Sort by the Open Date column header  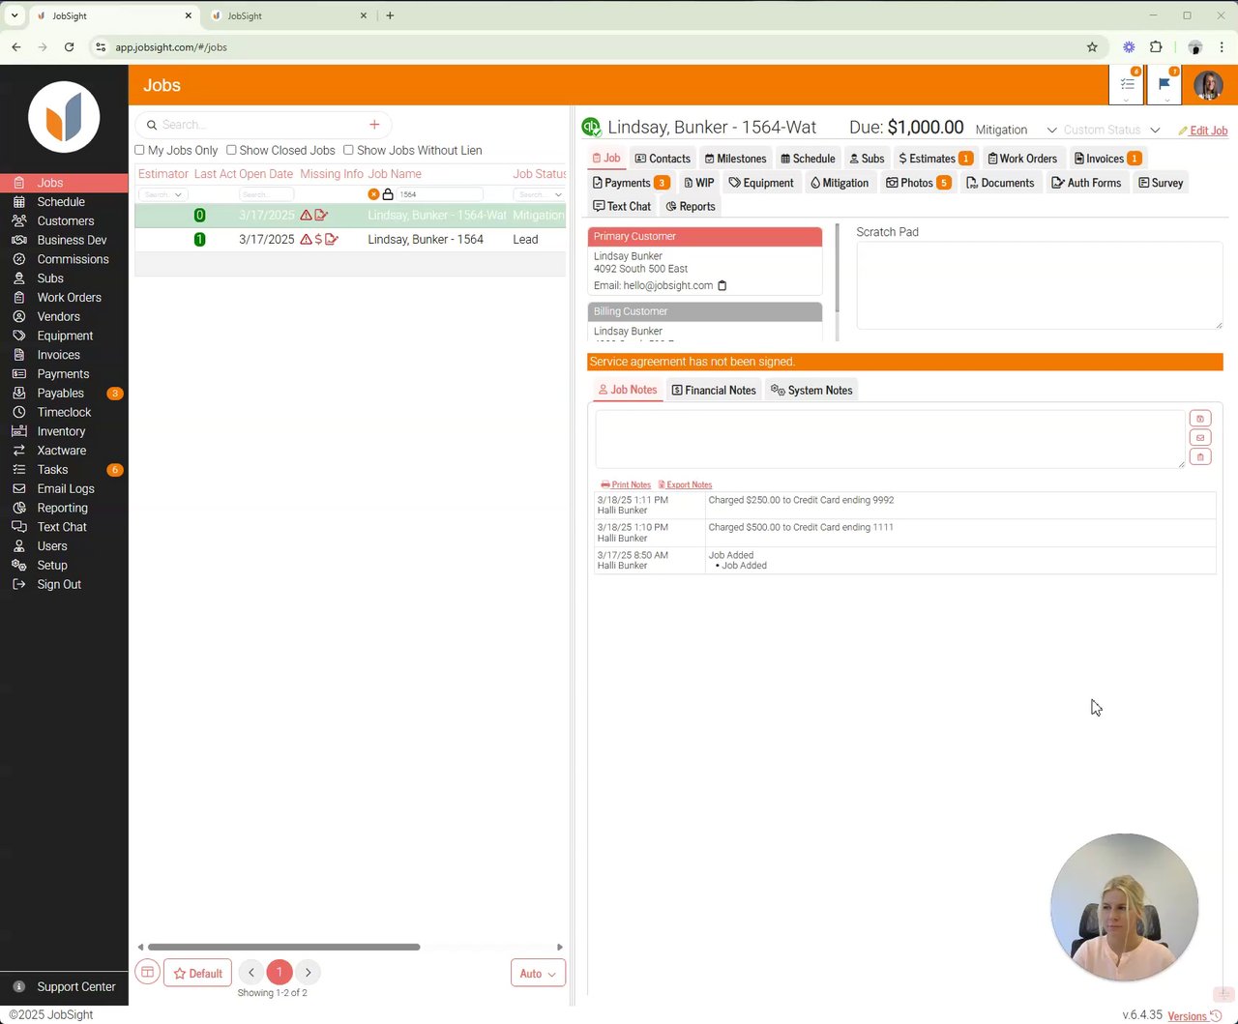tap(266, 174)
